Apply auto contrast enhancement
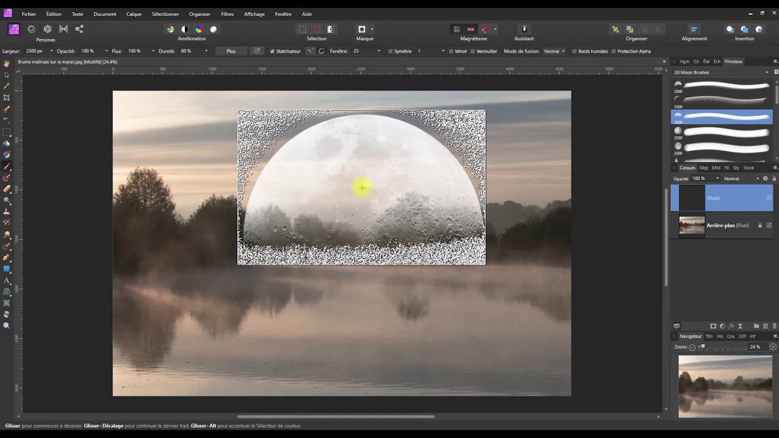This screenshot has height=438, width=779. pos(184,29)
